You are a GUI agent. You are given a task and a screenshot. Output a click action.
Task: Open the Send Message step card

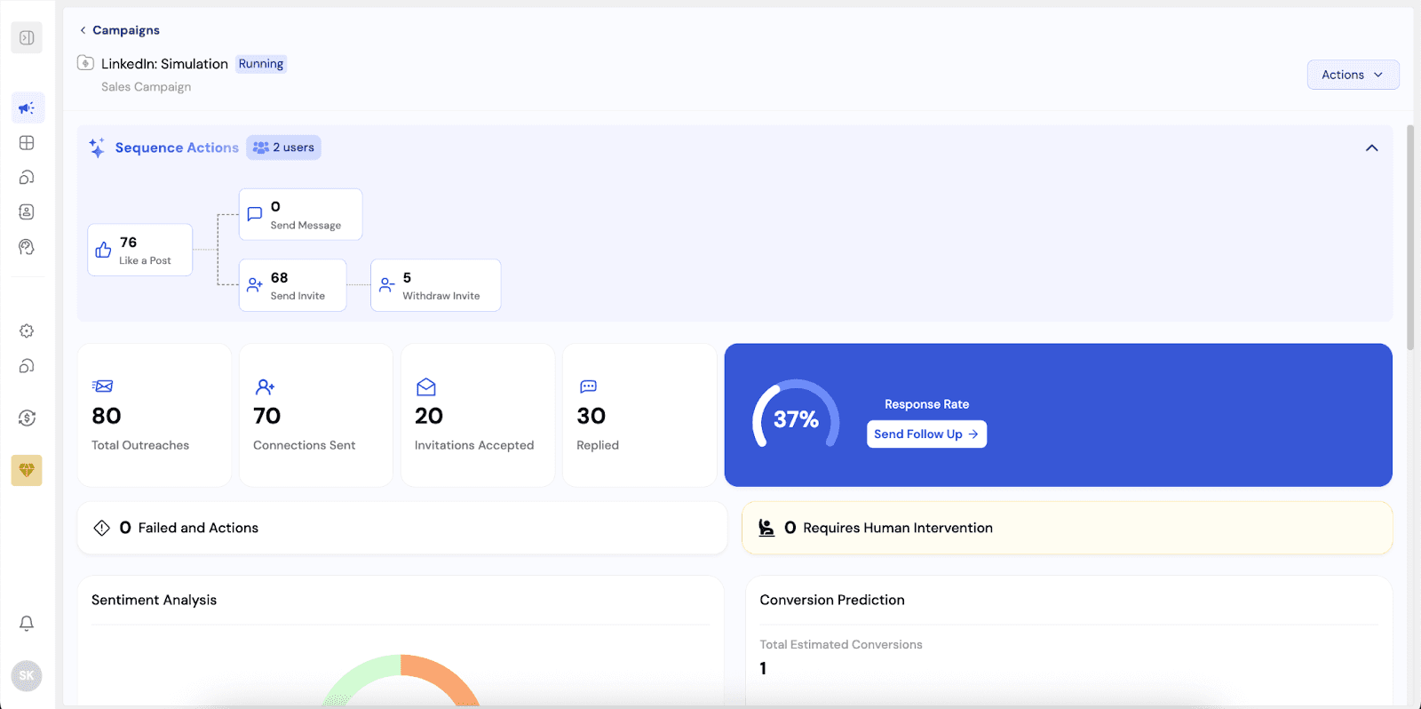(x=300, y=214)
